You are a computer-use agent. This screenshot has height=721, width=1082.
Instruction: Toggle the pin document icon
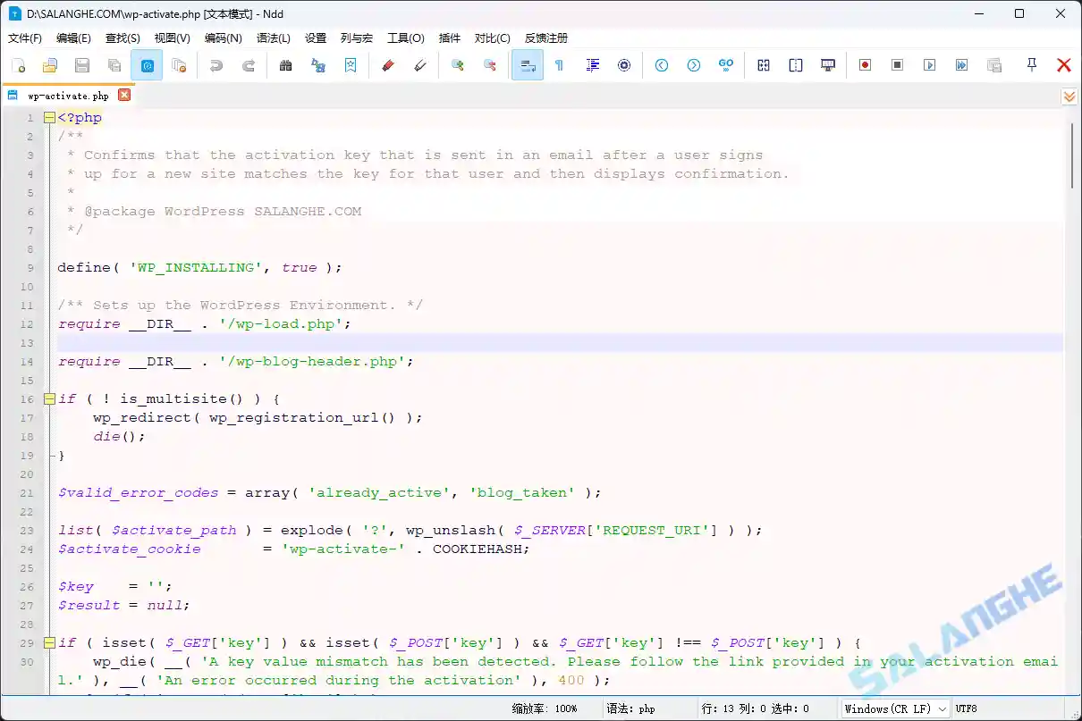coord(1031,64)
